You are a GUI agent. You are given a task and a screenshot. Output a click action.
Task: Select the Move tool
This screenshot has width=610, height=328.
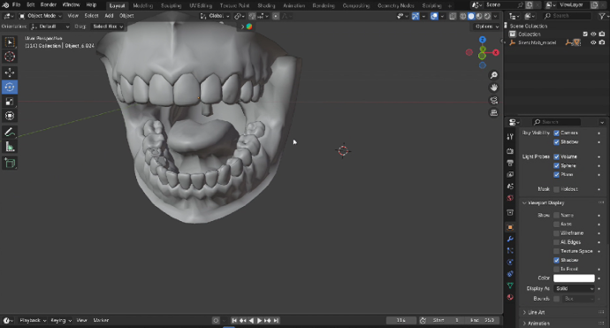point(10,72)
